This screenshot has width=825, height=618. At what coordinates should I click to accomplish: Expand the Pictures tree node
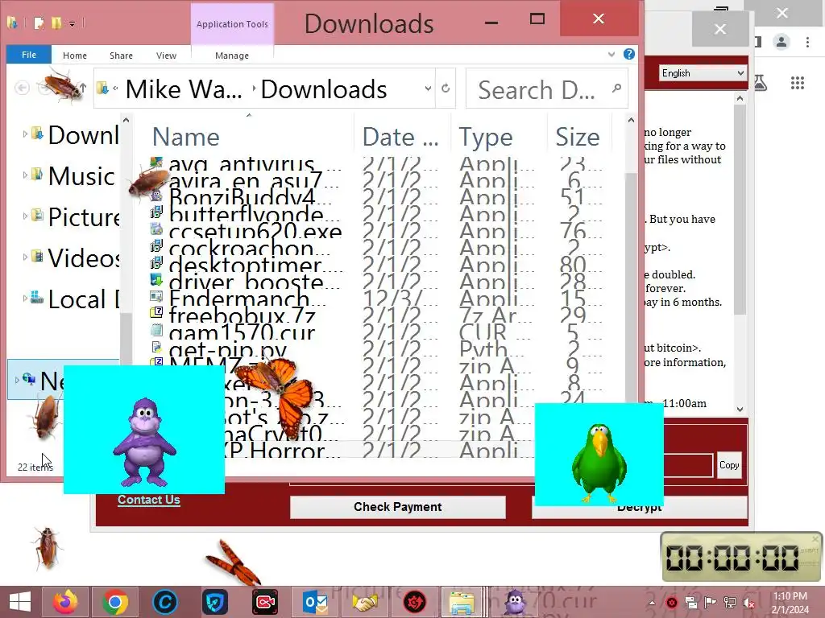click(x=25, y=216)
